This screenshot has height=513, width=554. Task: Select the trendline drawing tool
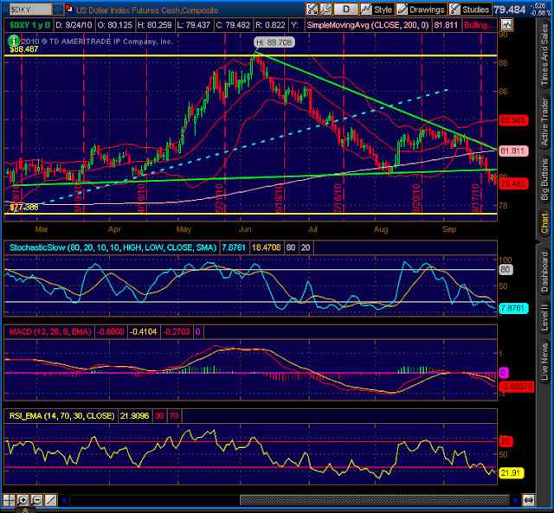coord(50,500)
